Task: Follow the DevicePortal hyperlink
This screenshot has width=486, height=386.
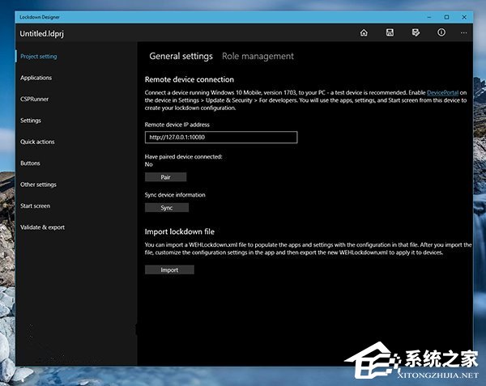Action: 442,92
